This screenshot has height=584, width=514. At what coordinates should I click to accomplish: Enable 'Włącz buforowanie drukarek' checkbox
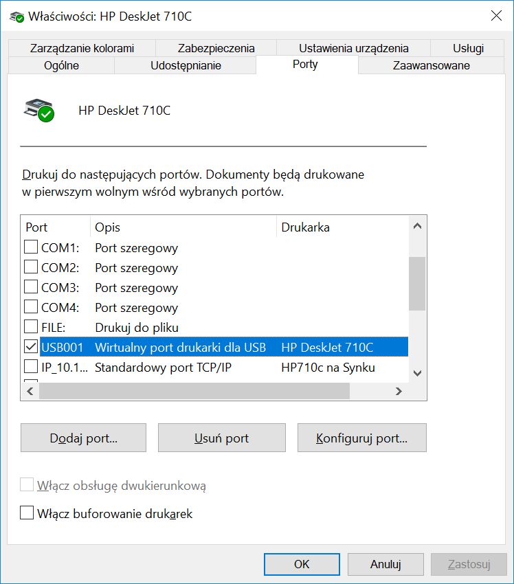click(x=27, y=513)
